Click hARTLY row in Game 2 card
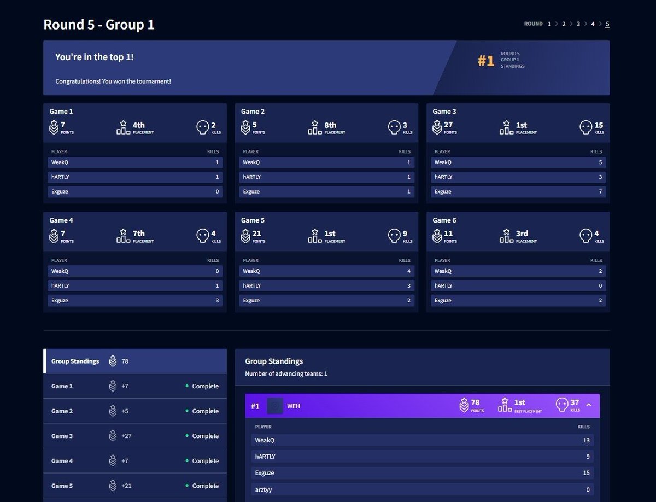This screenshot has width=656, height=502. pos(326,177)
